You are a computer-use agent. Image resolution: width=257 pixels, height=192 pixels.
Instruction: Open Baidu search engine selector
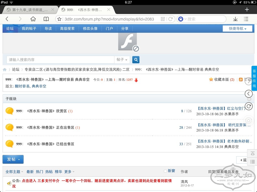182,19
